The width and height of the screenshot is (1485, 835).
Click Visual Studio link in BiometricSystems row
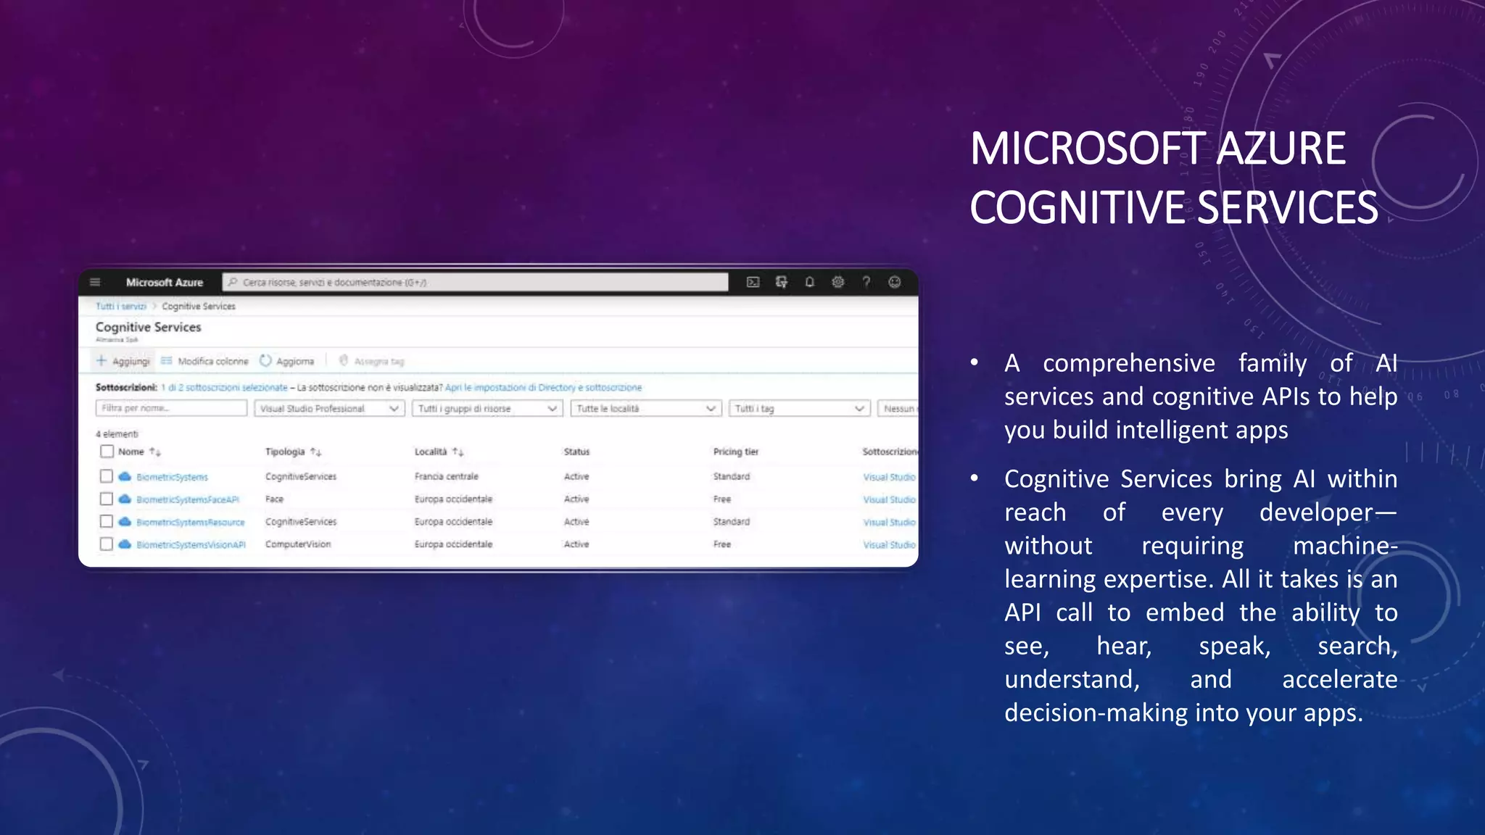(890, 477)
